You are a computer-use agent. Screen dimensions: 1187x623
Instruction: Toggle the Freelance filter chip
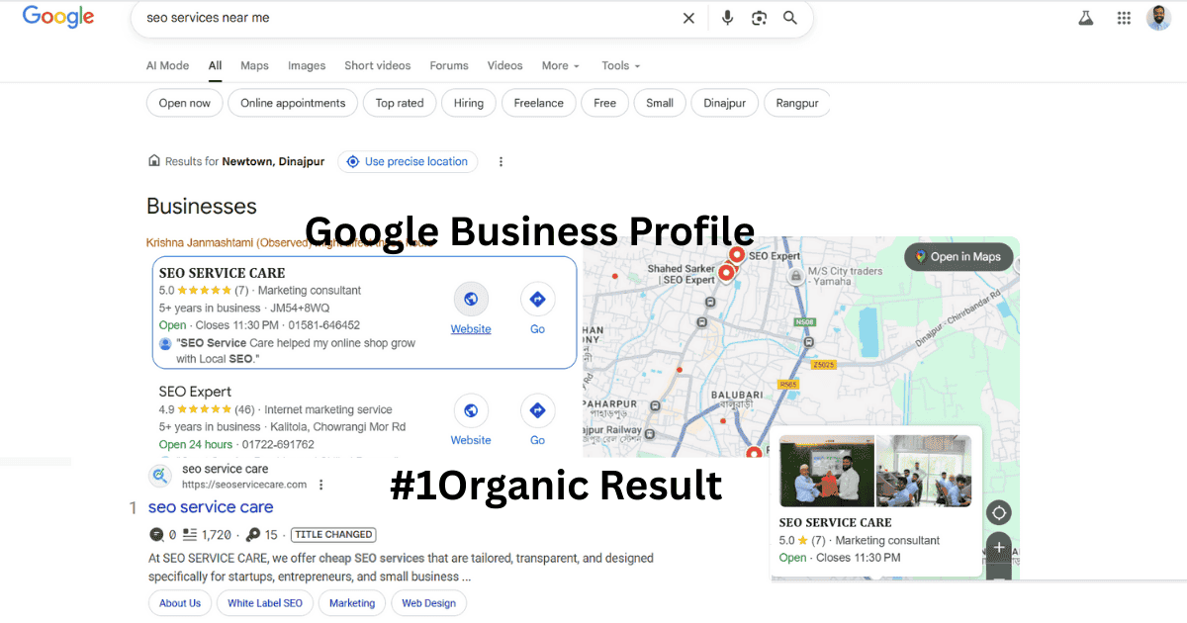538,102
